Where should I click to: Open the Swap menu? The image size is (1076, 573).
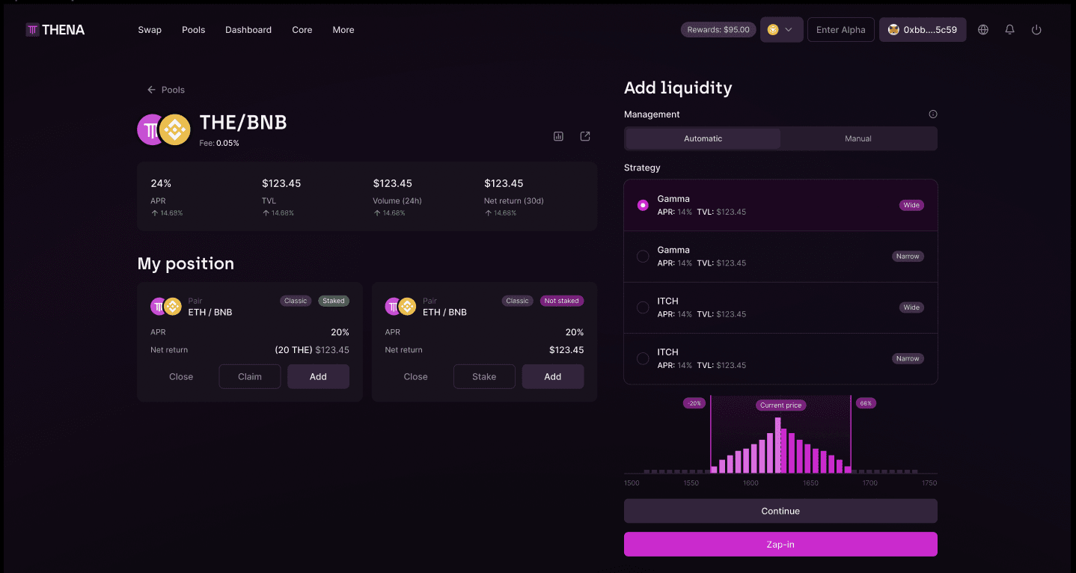coord(150,30)
